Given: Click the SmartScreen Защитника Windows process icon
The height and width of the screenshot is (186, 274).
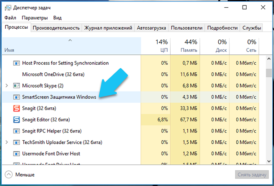Looking at the screenshot, I should coord(17,97).
